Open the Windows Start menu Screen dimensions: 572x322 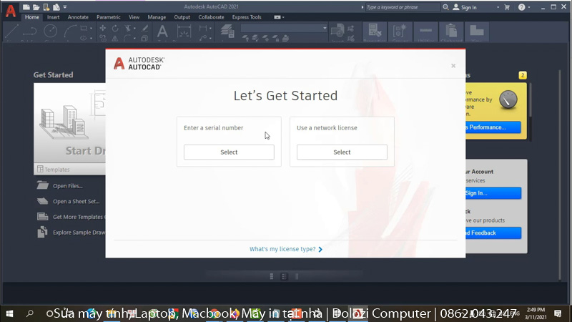pos(10,313)
